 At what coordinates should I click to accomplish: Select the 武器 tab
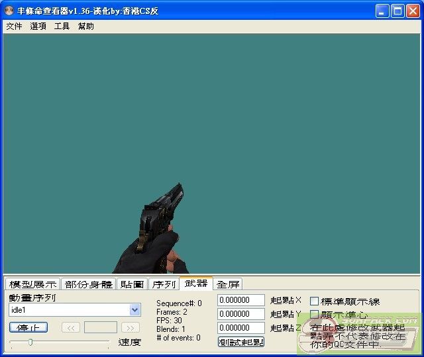[196, 283]
